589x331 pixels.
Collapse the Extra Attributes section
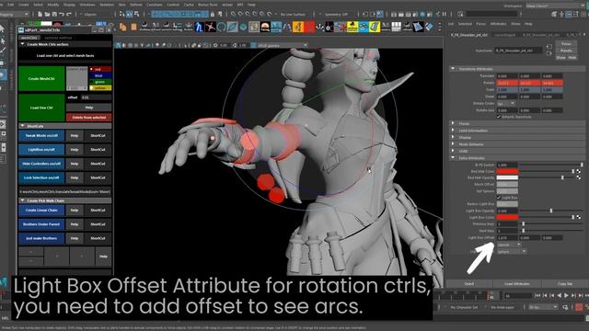(x=453, y=158)
